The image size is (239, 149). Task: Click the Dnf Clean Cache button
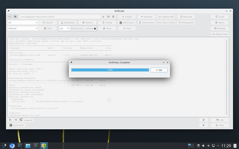tap(166, 22)
